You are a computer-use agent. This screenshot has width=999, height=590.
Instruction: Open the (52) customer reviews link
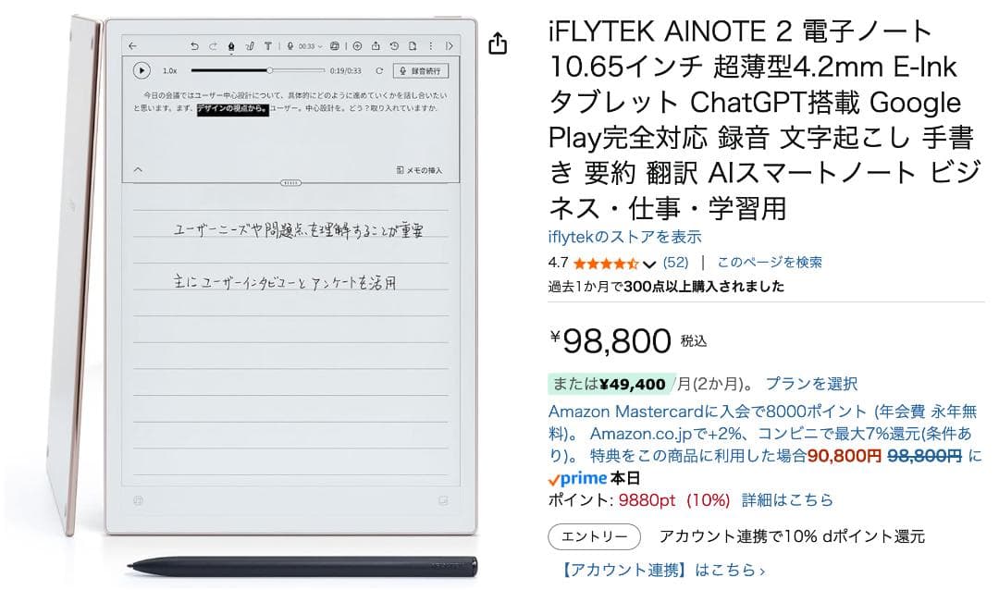click(x=674, y=262)
